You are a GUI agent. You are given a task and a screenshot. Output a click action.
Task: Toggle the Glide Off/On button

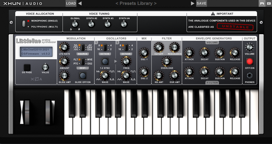click(x=82, y=75)
